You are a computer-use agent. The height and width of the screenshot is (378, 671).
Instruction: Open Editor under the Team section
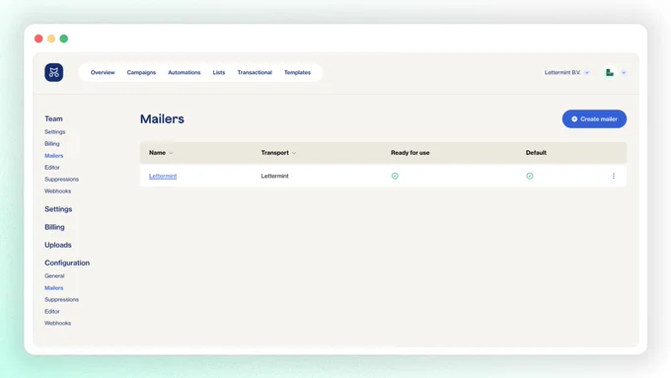(x=51, y=168)
